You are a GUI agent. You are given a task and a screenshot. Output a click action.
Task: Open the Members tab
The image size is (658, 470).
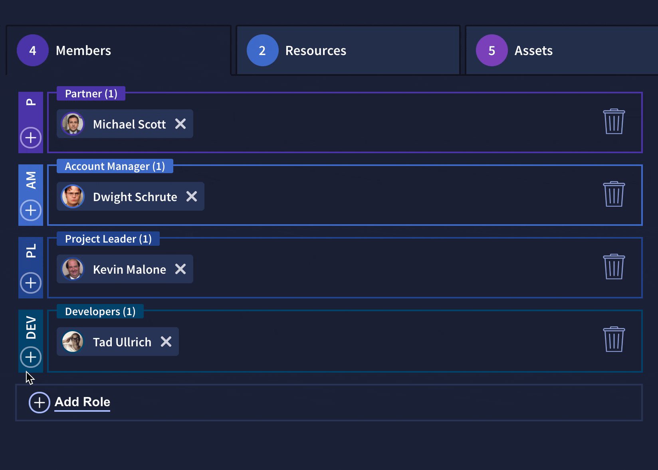click(x=119, y=50)
